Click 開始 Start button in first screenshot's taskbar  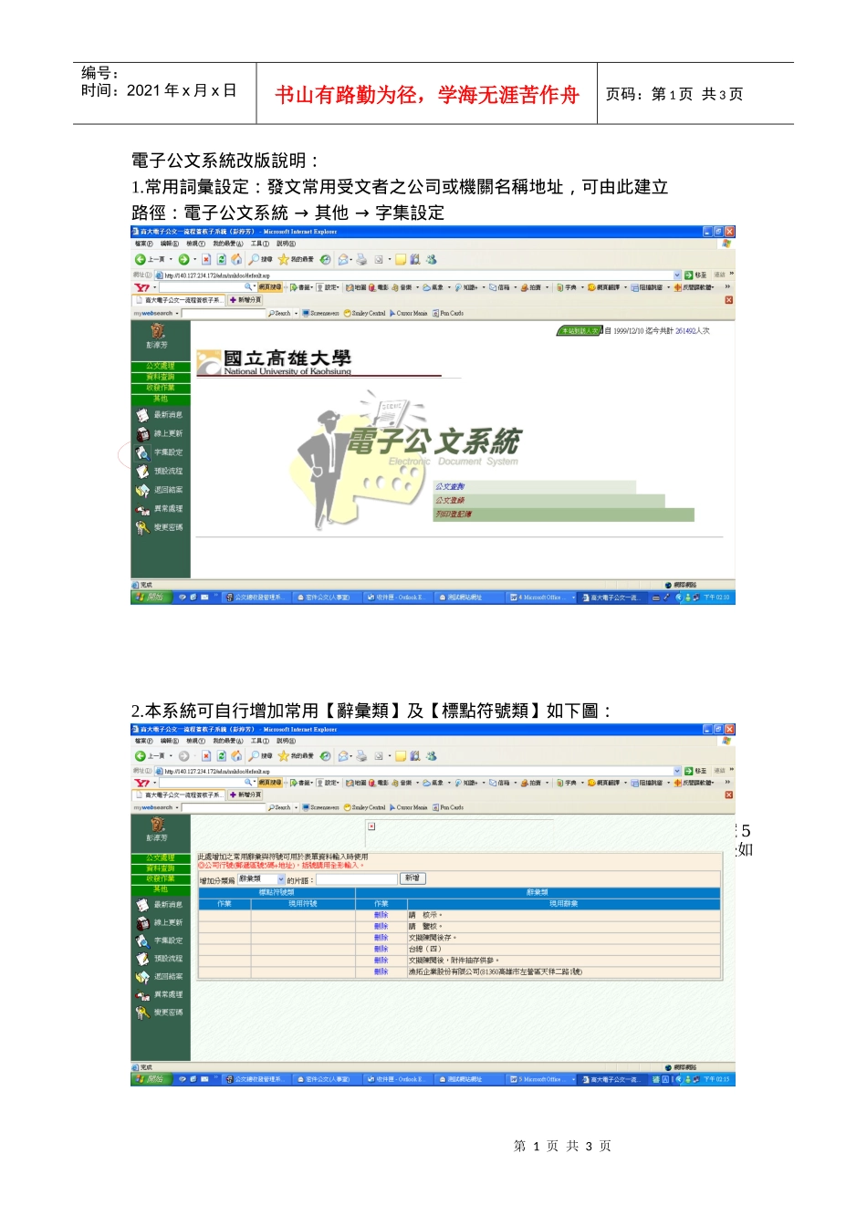(150, 597)
